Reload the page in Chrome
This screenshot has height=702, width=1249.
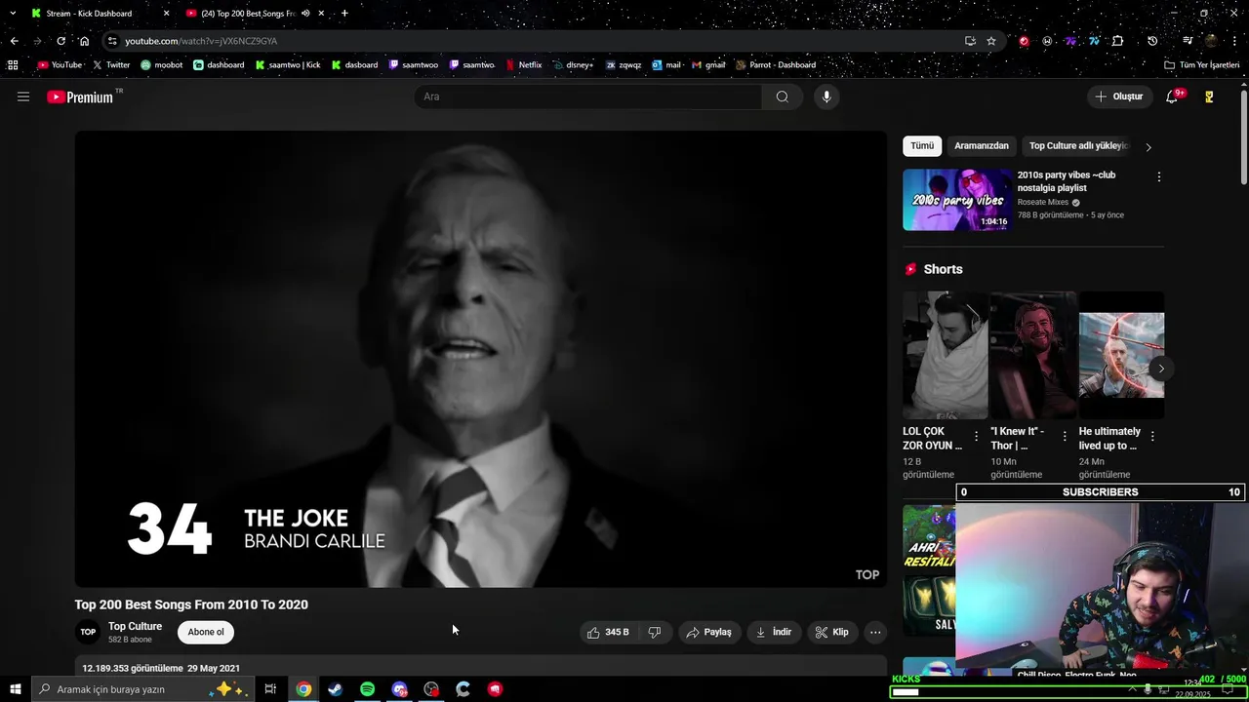pyautogui.click(x=60, y=41)
